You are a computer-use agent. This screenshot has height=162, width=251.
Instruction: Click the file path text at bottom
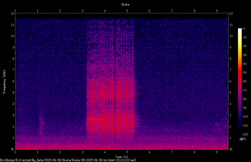[68, 160]
